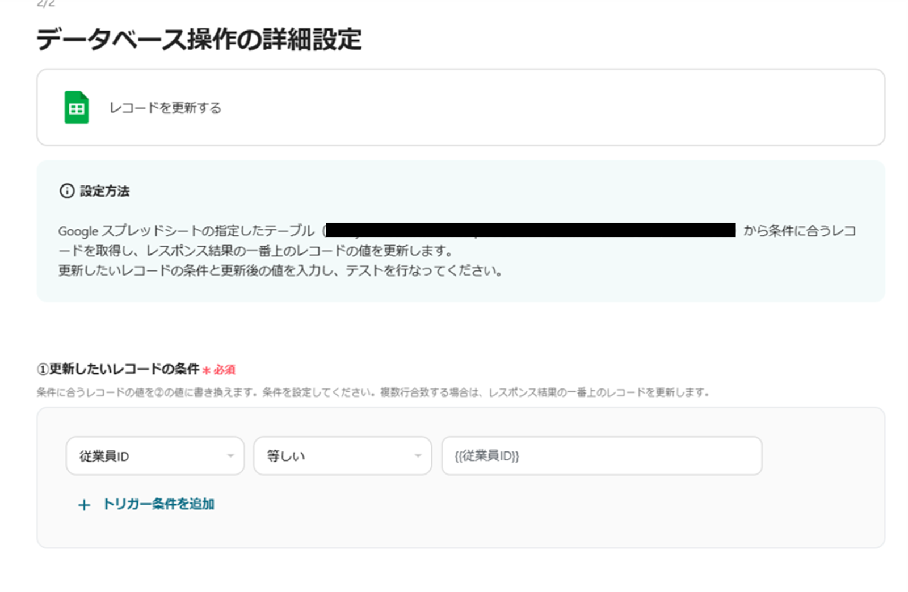Click the レコードを更新する label
This screenshot has width=908, height=592.
[165, 108]
